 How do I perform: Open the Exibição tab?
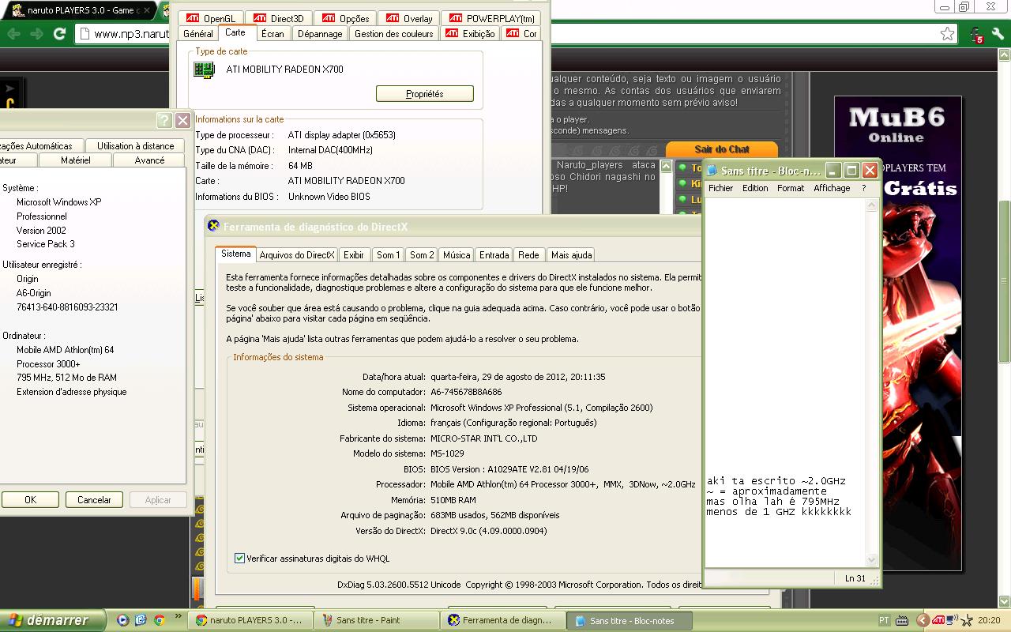pos(470,34)
